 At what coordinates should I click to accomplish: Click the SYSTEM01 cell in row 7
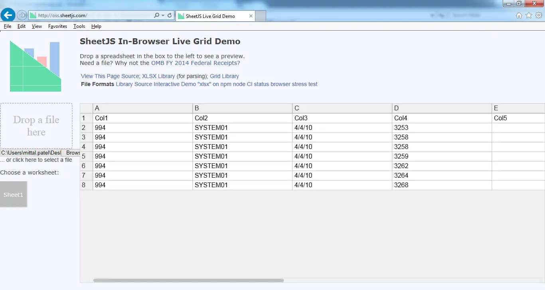243,176
